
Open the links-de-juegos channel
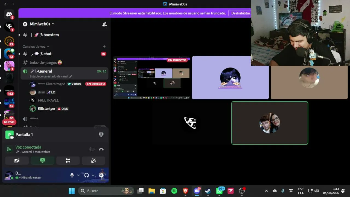[64, 62]
